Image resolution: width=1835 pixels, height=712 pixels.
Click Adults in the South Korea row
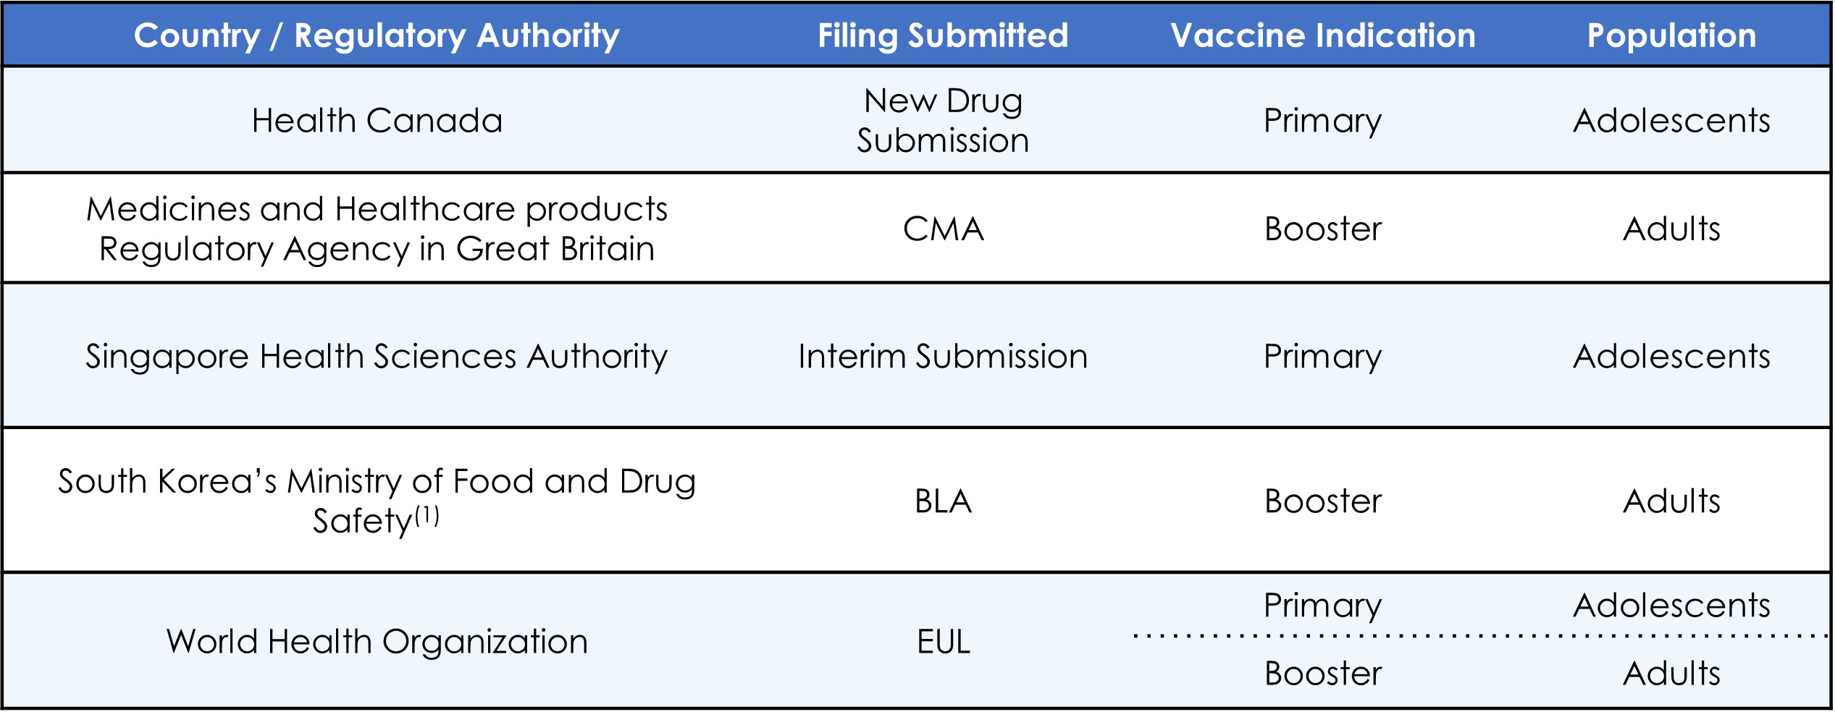pos(1671,501)
